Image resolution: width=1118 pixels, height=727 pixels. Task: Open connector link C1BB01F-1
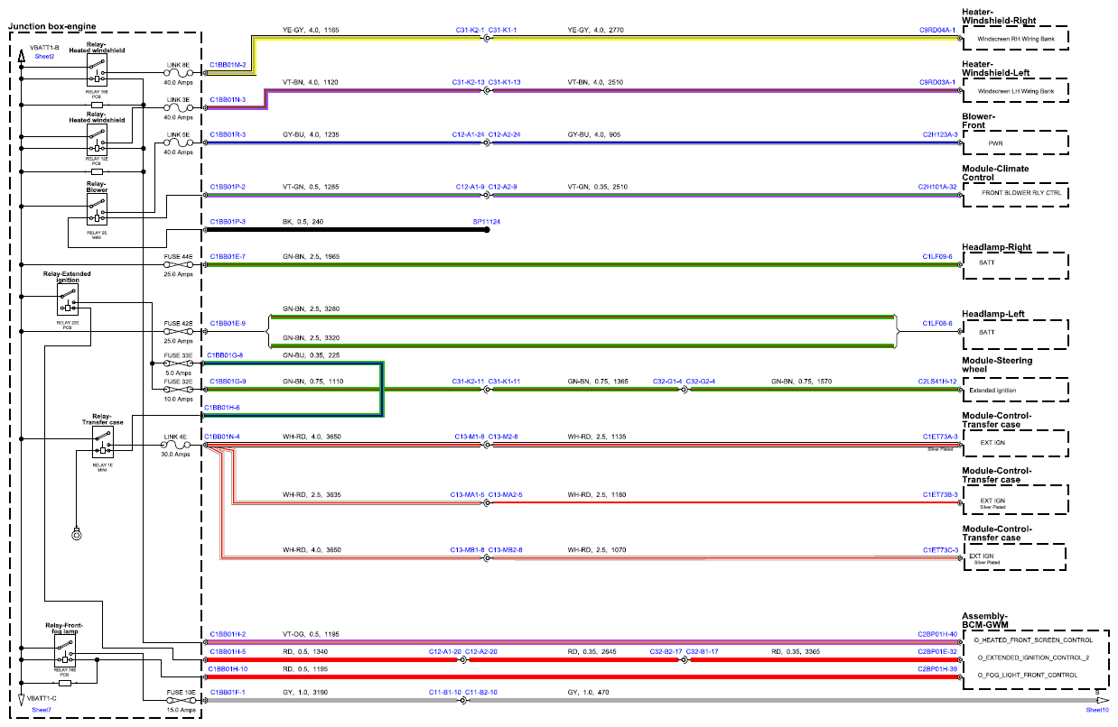228,692
